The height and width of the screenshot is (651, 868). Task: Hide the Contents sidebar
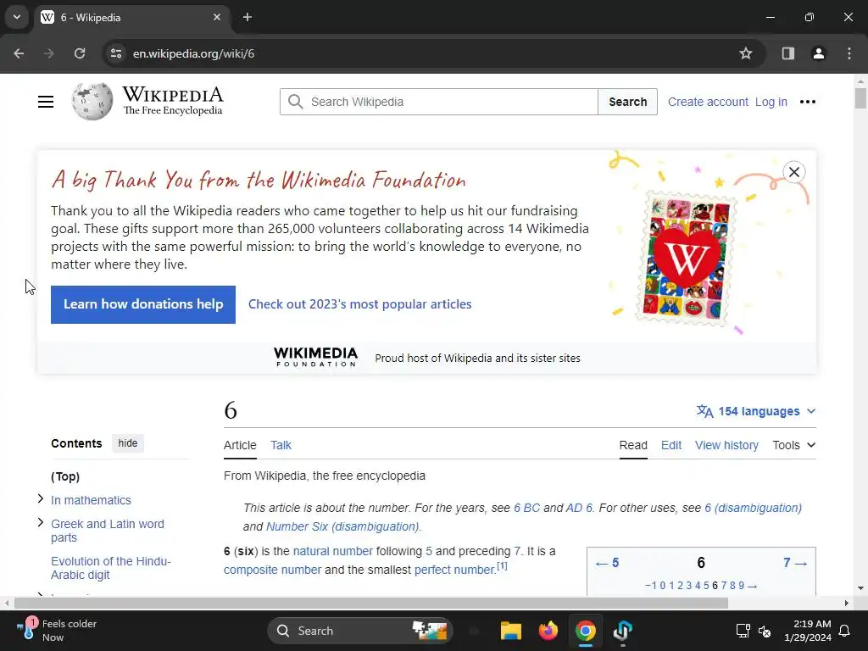127,442
